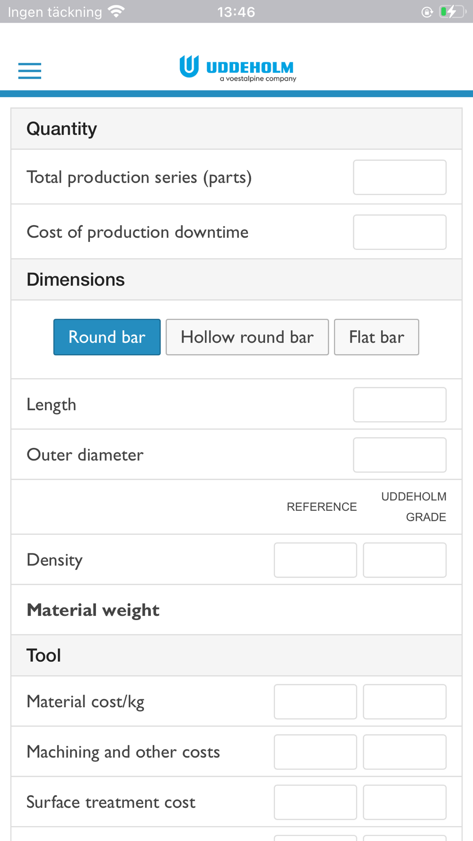The height and width of the screenshot is (841, 473).
Task: Click Reference Machining and other costs field
Action: [x=315, y=752]
